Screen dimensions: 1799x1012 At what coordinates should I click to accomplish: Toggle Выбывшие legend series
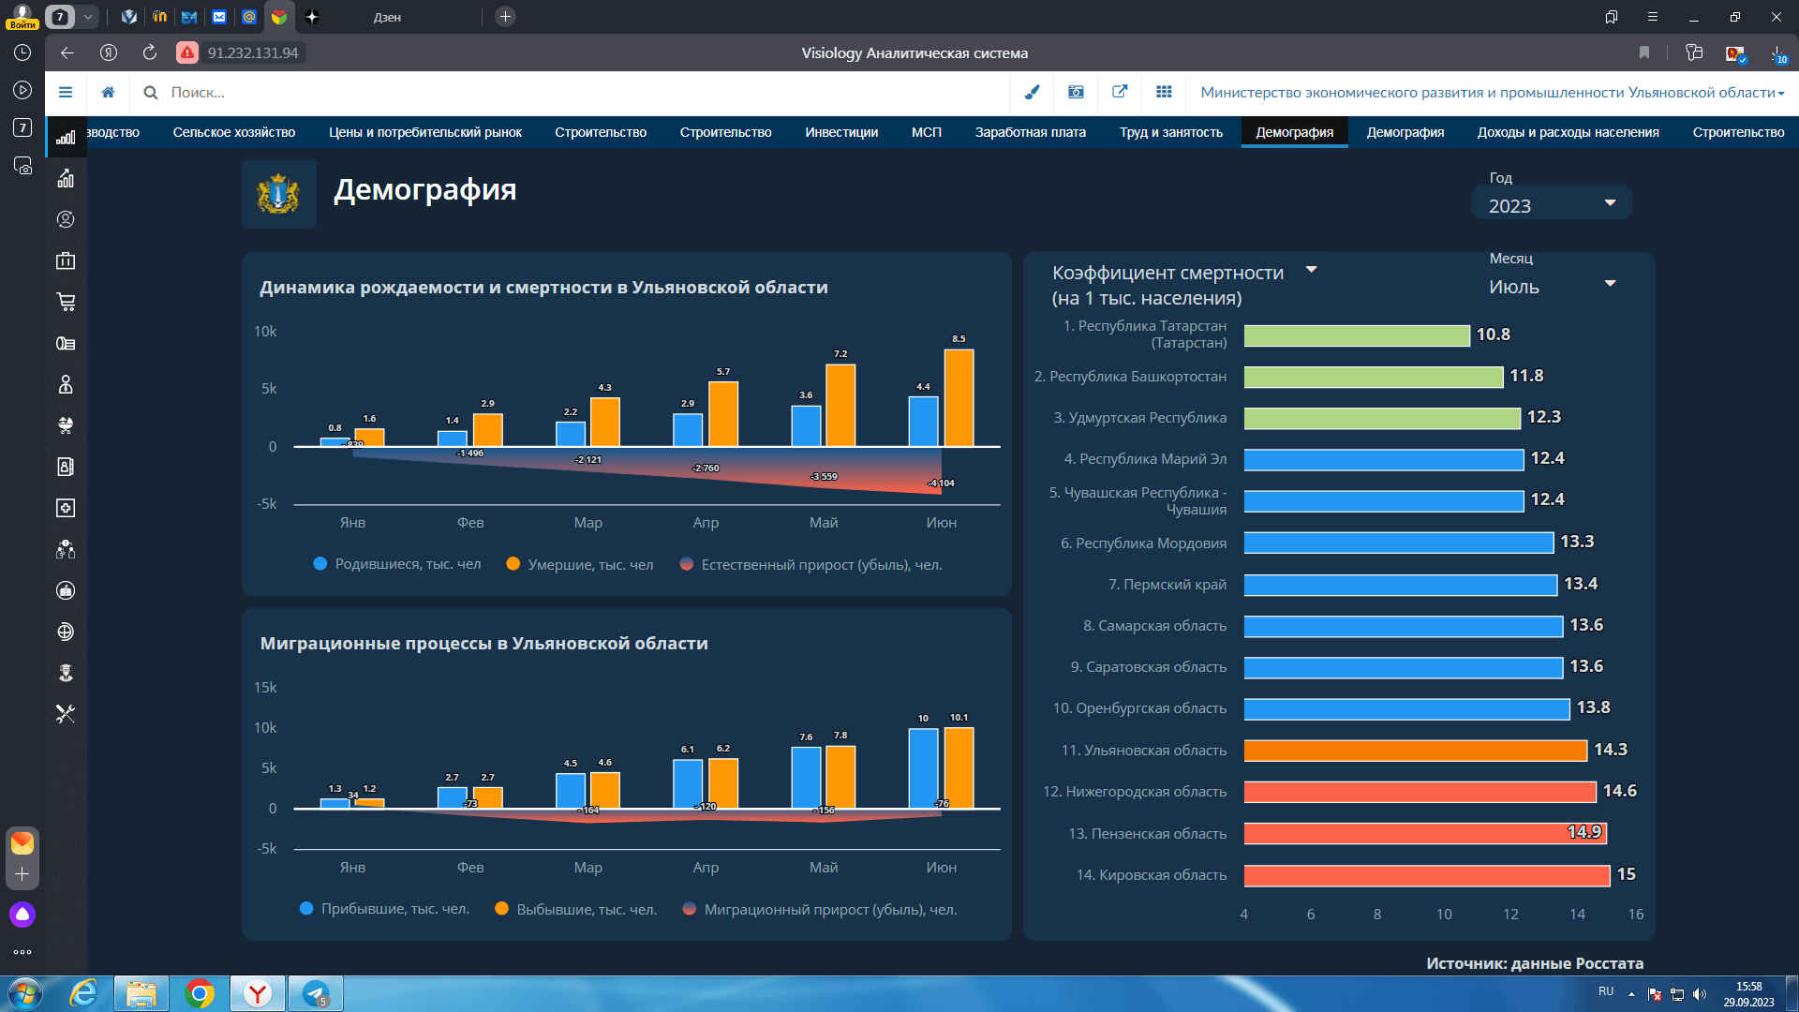tap(575, 909)
